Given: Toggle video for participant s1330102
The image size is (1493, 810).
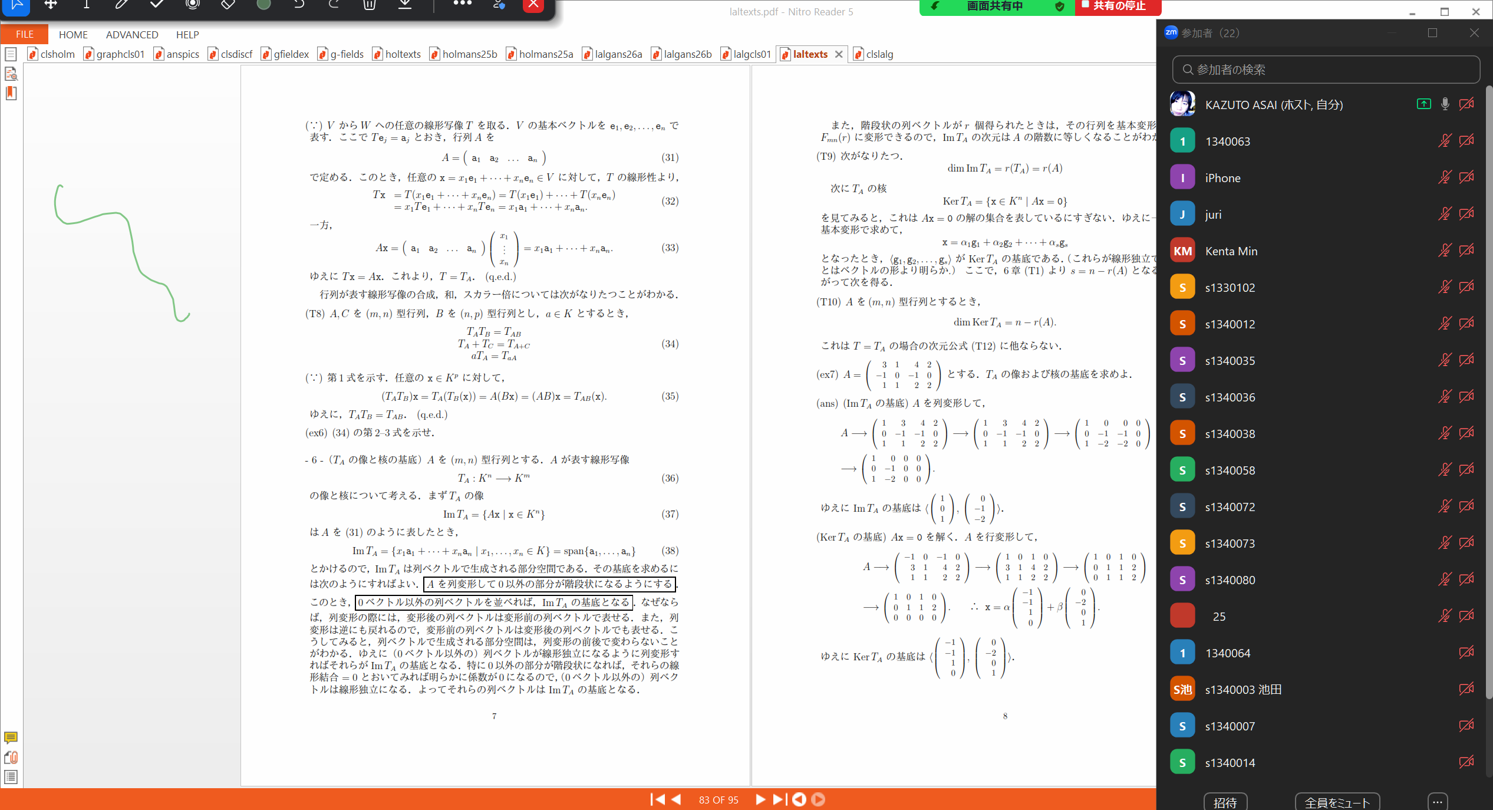Looking at the screenshot, I should [x=1466, y=287].
